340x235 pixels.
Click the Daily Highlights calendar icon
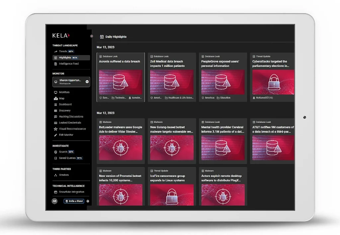click(102, 37)
